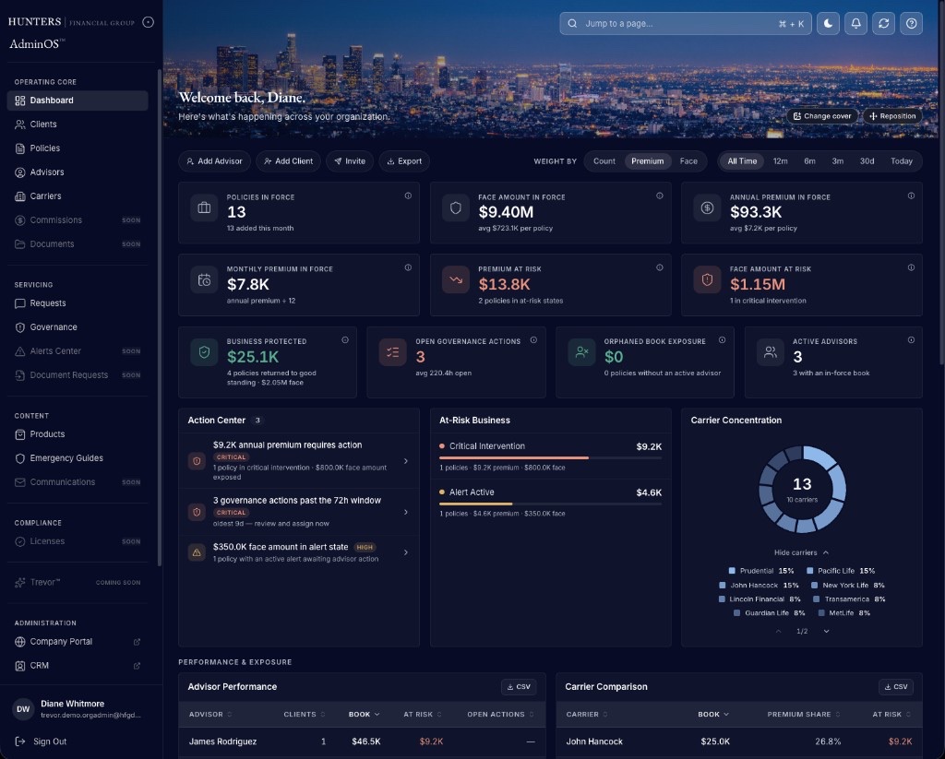Image resolution: width=945 pixels, height=759 pixels.
Task: Click the Add Advisor button
Action: pyautogui.click(x=214, y=161)
